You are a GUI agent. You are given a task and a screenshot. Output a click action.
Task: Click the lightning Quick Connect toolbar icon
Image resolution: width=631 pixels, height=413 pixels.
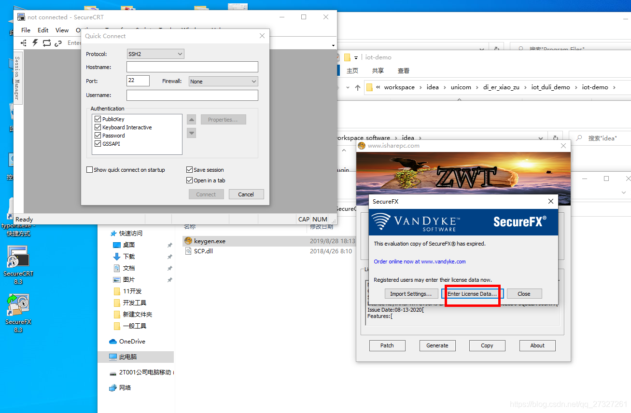click(x=35, y=43)
